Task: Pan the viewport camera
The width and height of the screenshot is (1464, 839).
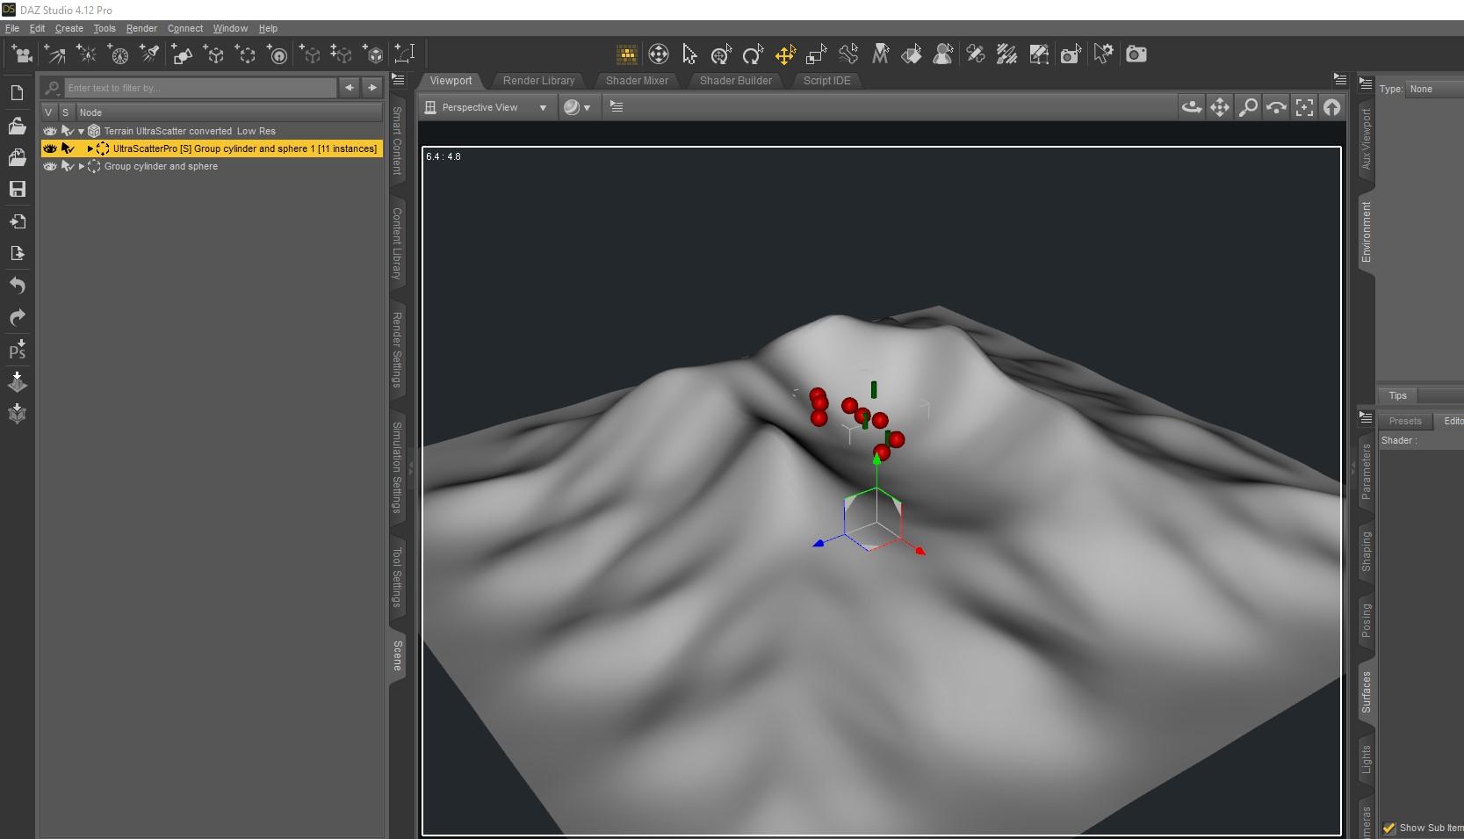Action: coord(1220,107)
